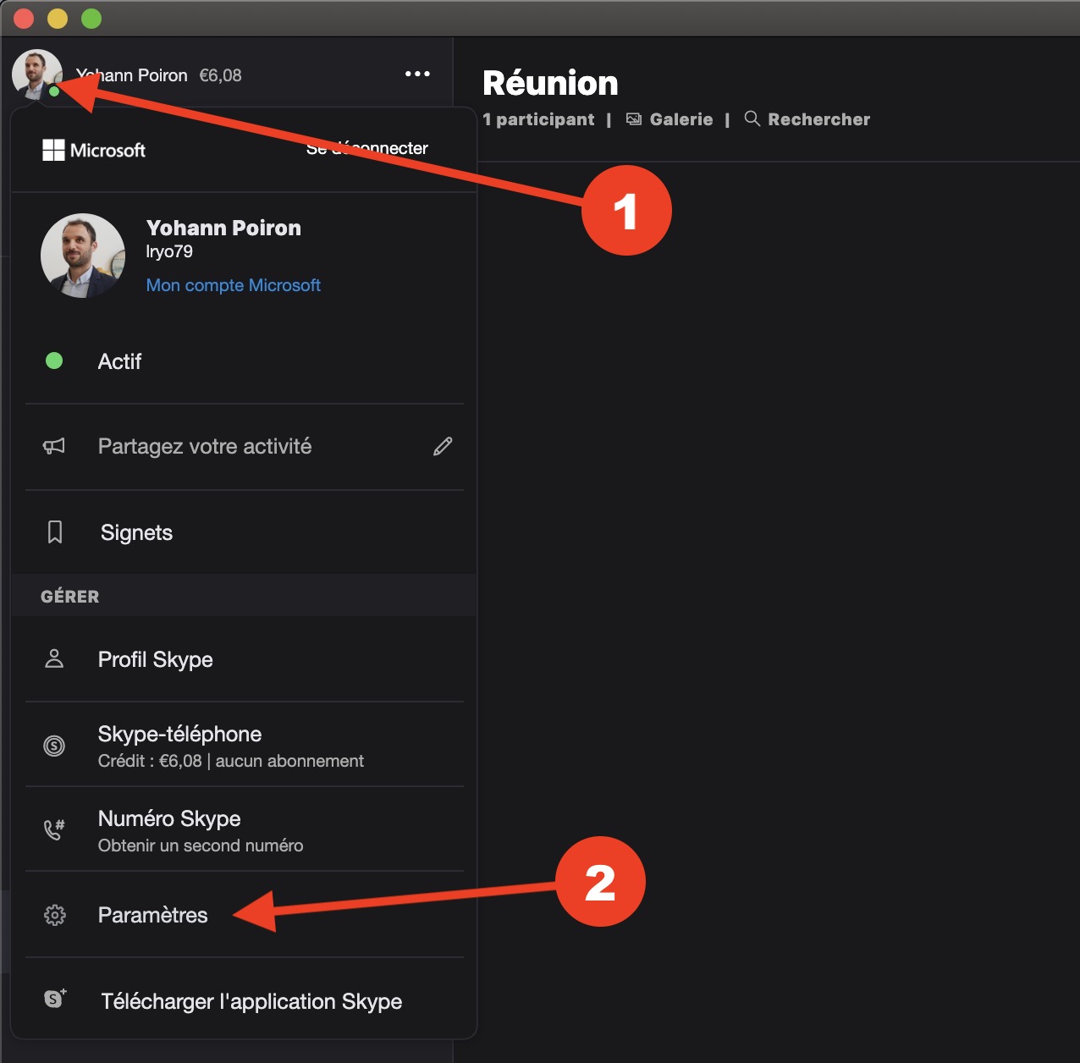This screenshot has width=1080, height=1063.
Task: Click Se déconnecter to sign out
Action: point(367,149)
